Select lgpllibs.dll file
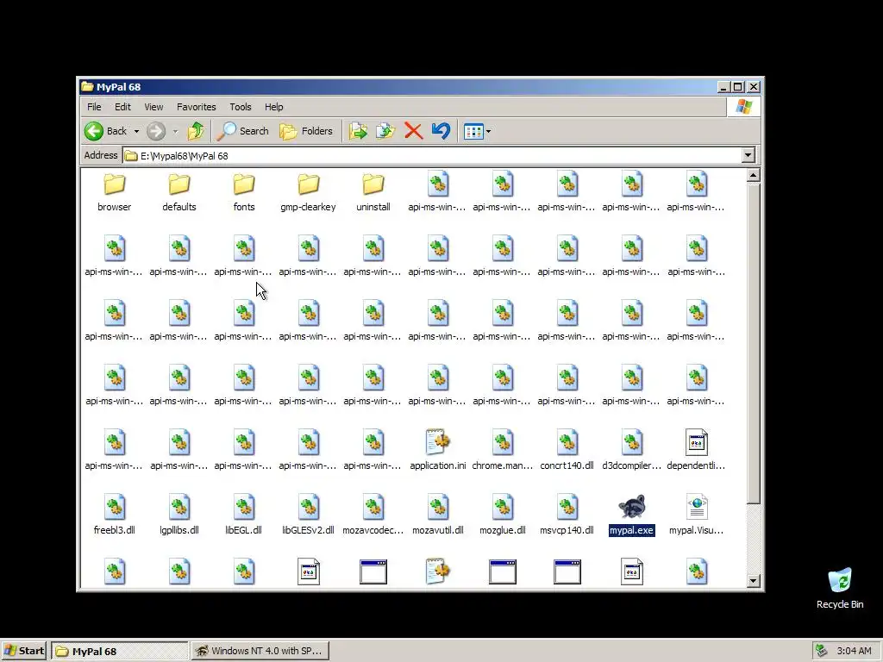 (179, 515)
